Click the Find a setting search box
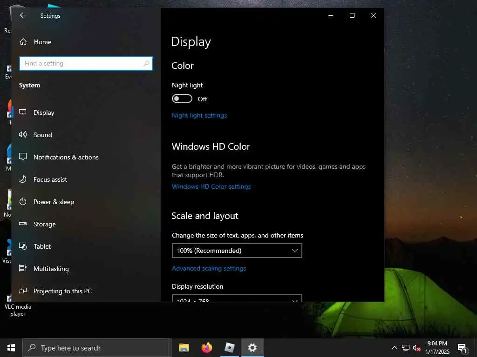Screen dimensions: 477x357 pos(86,63)
